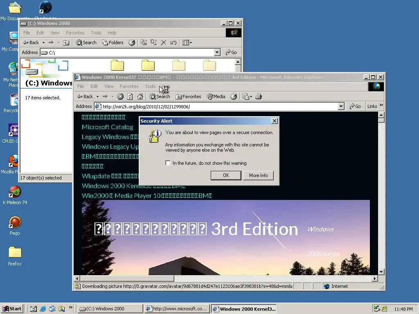
Task: Click More Info in Security Alert dialog
Action: pyautogui.click(x=259, y=175)
